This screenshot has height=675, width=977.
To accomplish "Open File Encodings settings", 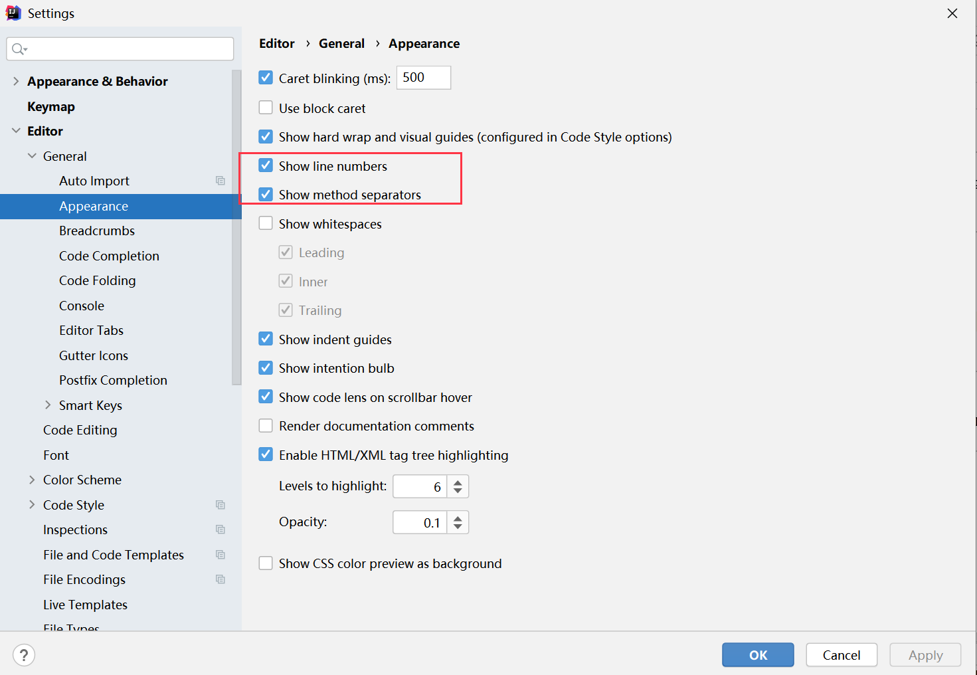I will 84,579.
